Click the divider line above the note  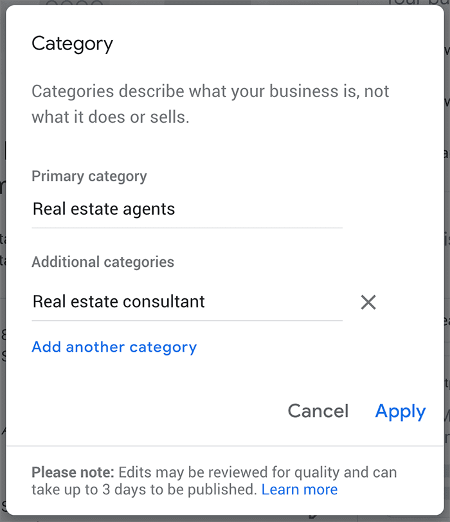click(x=225, y=446)
